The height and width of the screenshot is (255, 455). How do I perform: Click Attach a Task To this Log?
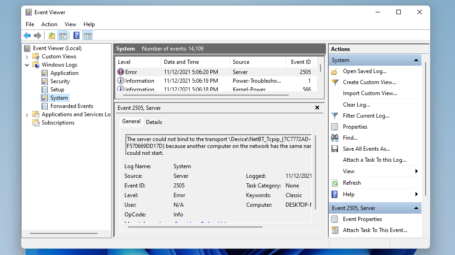[375, 160]
